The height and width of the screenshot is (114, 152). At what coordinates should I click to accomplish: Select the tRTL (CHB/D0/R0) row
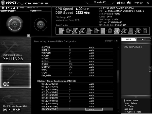pos(77,95)
